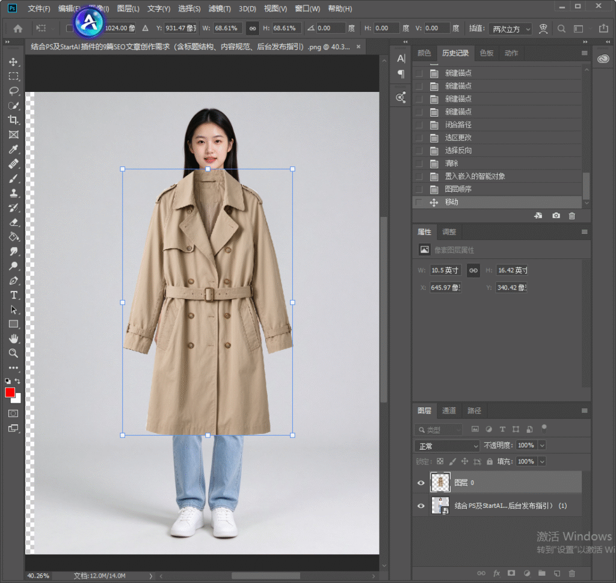Image resolution: width=616 pixels, height=583 pixels.
Task: Toggle the link between W and H properties
Action: (x=473, y=270)
